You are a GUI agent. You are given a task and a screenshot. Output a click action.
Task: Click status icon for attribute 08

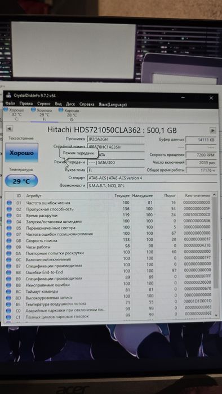tap(10, 240)
